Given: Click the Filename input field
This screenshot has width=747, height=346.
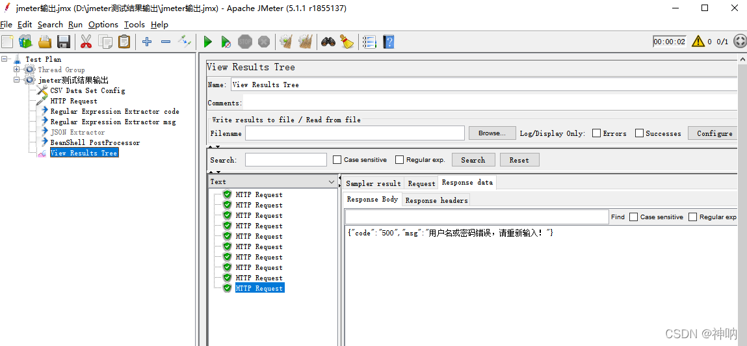Looking at the screenshot, I should point(355,133).
